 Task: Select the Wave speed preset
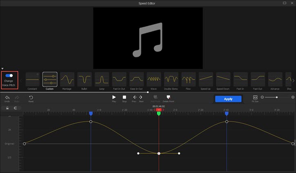tap(154, 79)
